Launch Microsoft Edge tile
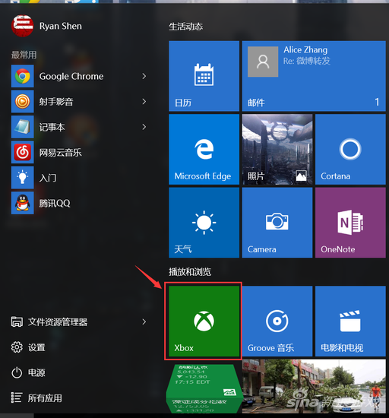Image resolution: width=389 pixels, height=418 pixels. click(204, 149)
